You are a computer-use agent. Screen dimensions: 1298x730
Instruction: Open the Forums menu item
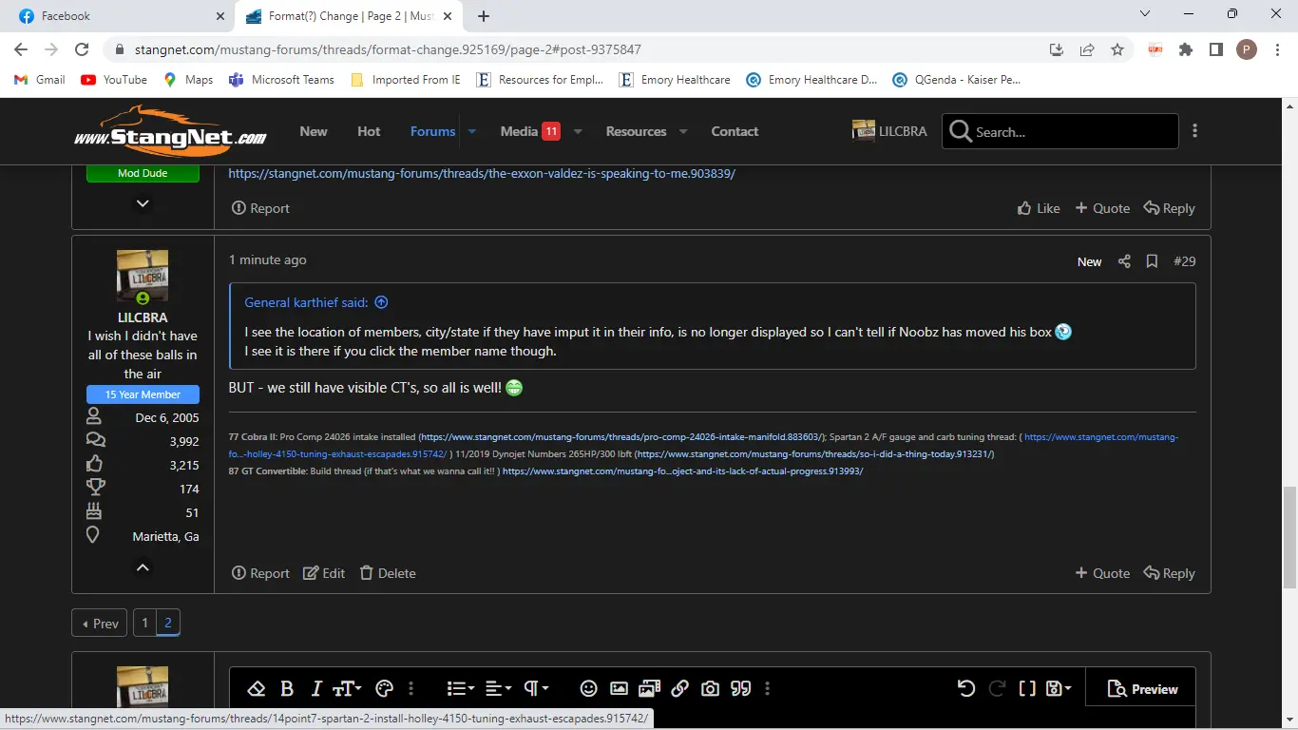click(433, 131)
